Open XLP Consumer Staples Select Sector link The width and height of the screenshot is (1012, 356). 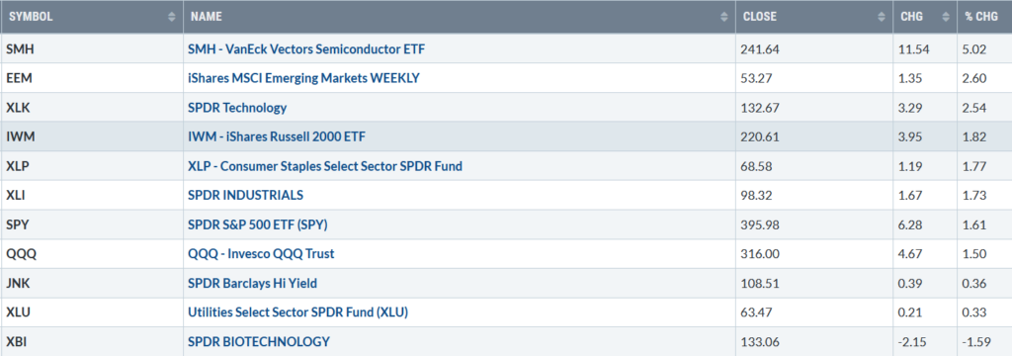(324, 166)
